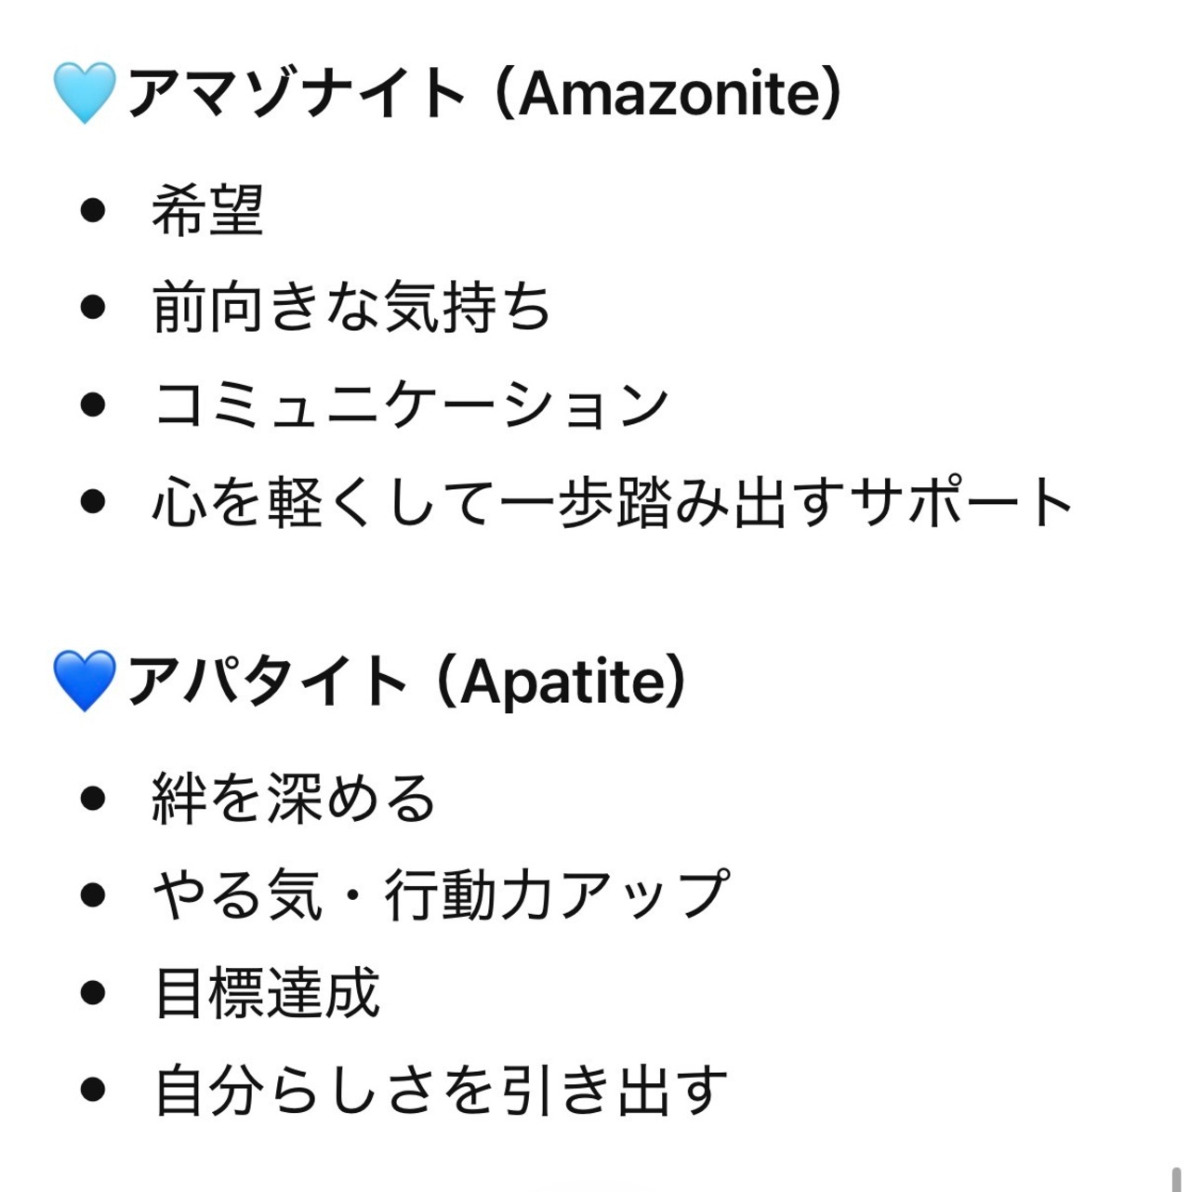Viewport: 1190px width, 1192px height.
Task: Click the 目標達成 list item
Action: tap(266, 993)
